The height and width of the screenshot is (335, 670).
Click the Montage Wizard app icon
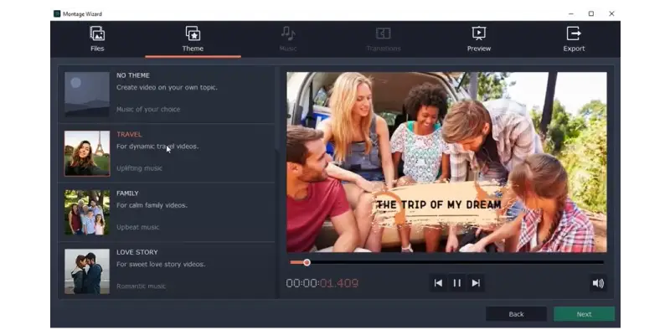pyautogui.click(x=57, y=13)
